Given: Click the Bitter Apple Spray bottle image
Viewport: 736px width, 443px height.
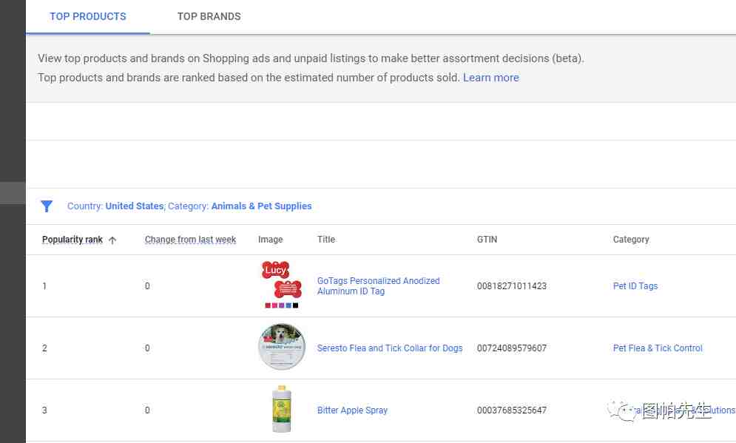Looking at the screenshot, I should tap(280, 409).
